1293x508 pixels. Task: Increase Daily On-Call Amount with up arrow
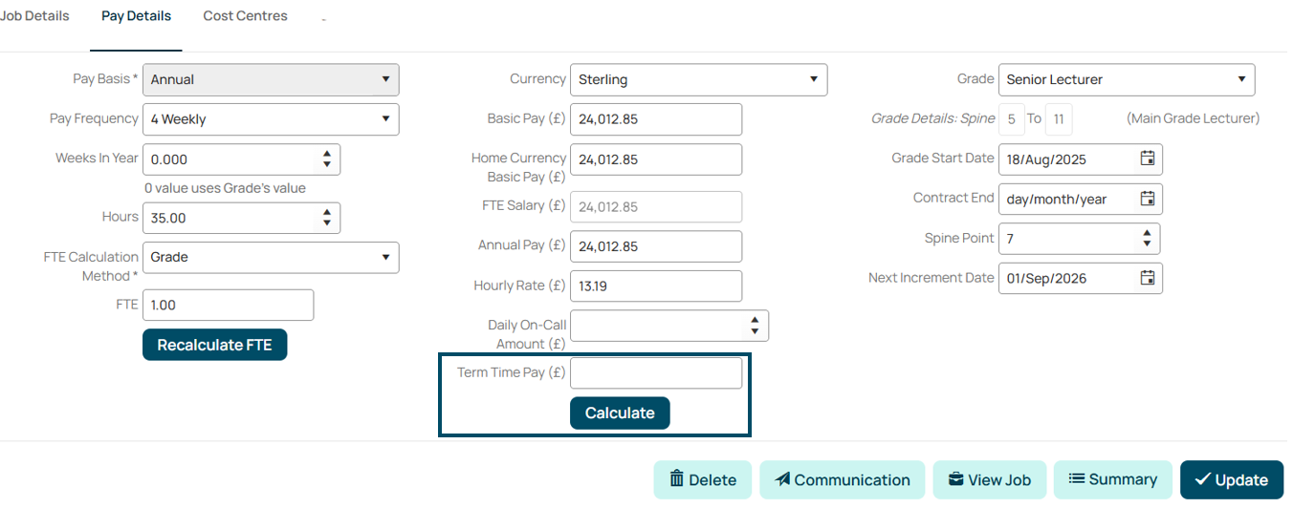coord(755,320)
